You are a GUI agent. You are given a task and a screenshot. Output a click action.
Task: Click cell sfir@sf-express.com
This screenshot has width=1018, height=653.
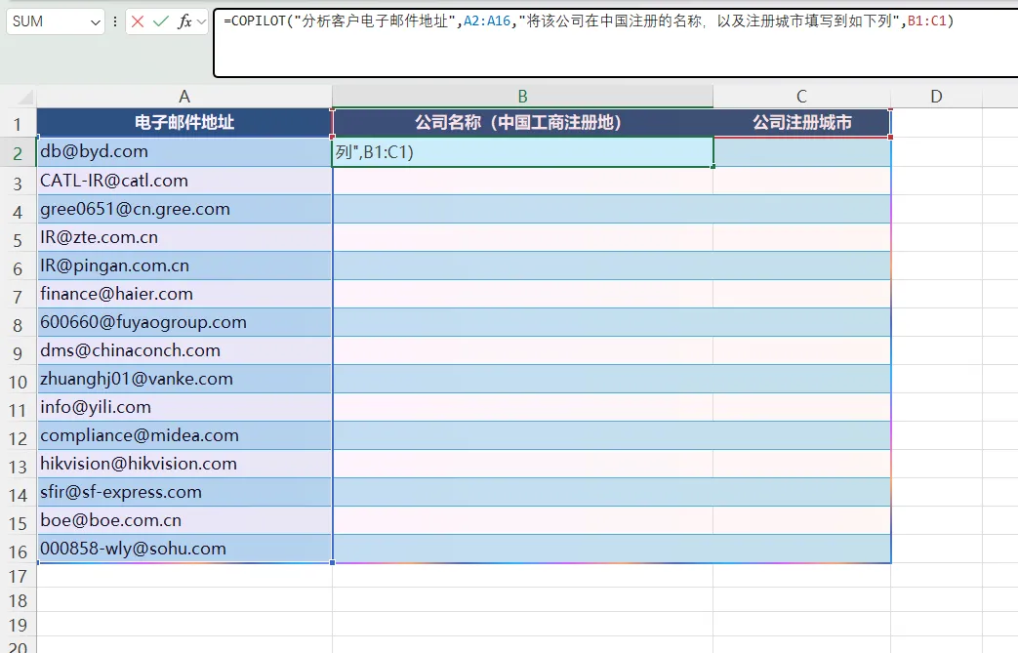pos(184,492)
